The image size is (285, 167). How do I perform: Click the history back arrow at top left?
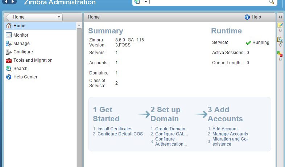click(6, 2)
